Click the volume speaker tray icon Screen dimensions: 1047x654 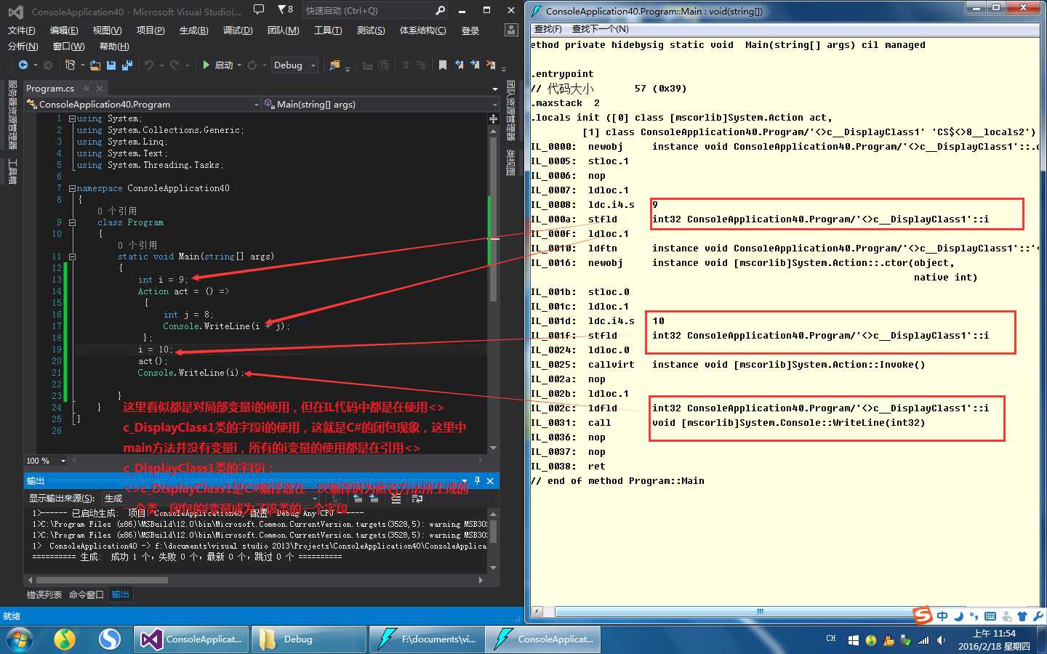pos(941,640)
